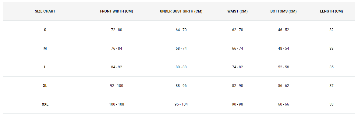Click the length value 38 cell

331,104
